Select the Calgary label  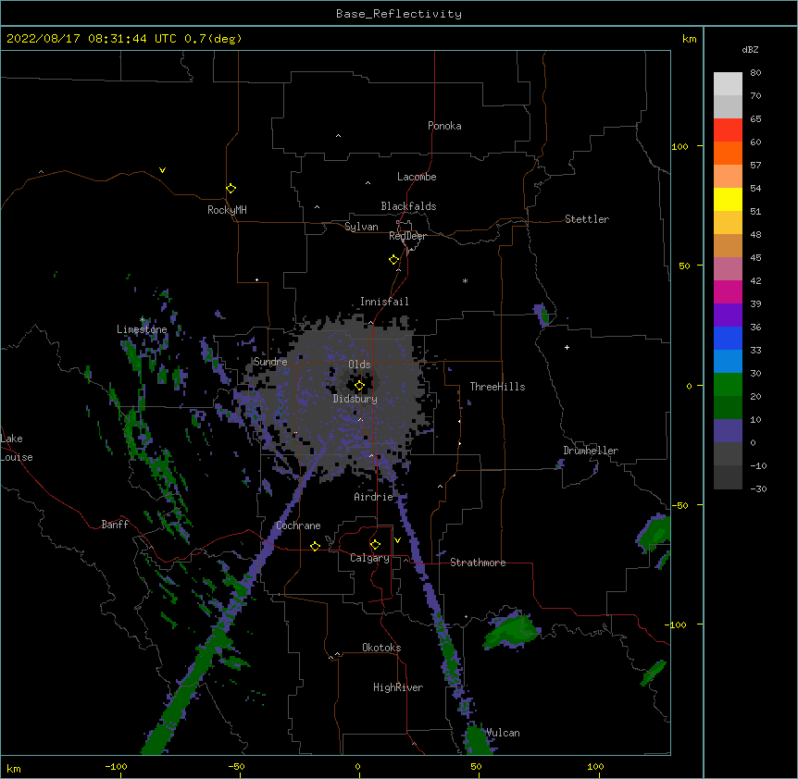pos(369,558)
